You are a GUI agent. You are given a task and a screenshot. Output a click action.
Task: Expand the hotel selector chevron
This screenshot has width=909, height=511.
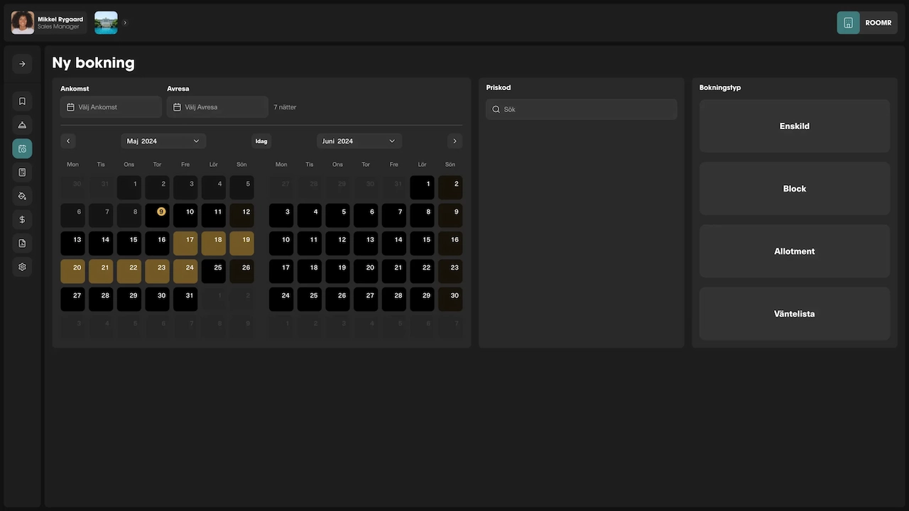click(124, 22)
